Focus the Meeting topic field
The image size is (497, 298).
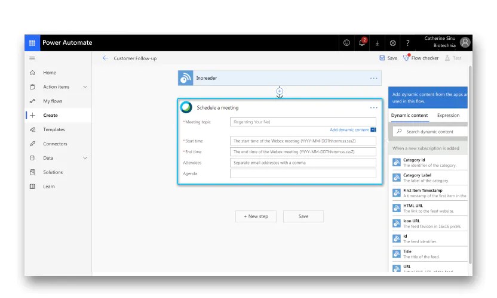303,122
